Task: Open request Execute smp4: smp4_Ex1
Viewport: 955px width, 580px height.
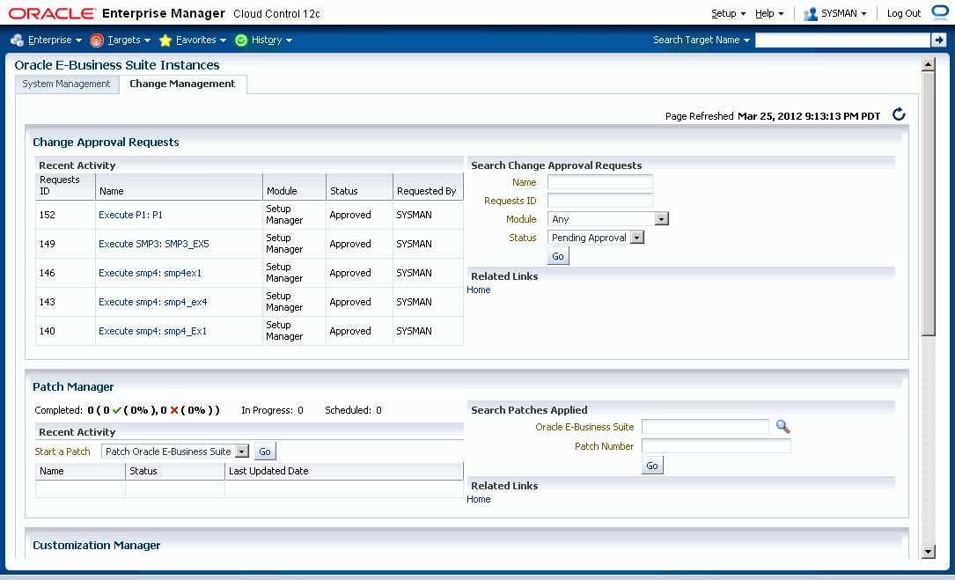Action: click(152, 332)
